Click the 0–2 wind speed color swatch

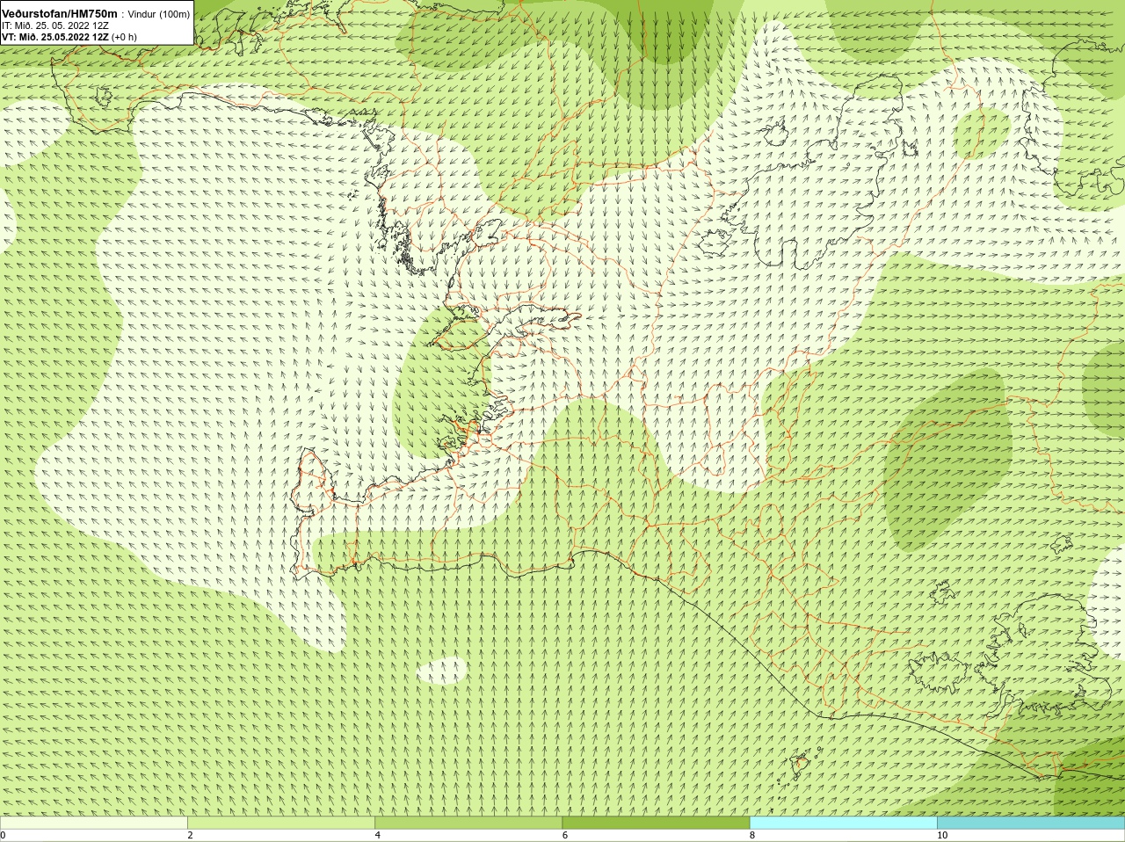tap(94, 823)
